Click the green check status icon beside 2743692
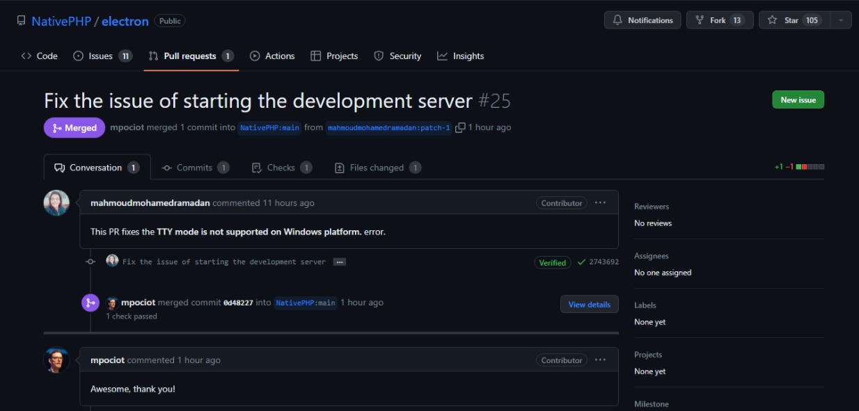This screenshot has height=411, width=859. [x=581, y=262]
